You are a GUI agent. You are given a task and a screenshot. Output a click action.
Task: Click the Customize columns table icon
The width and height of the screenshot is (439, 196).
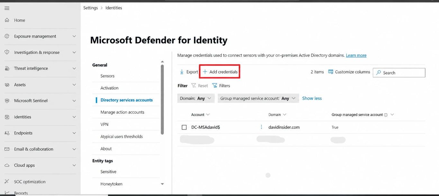(331, 72)
